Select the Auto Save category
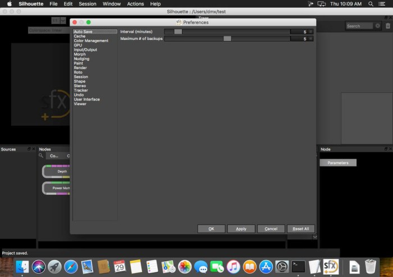Viewport: 393px width, 277px height. coord(95,31)
